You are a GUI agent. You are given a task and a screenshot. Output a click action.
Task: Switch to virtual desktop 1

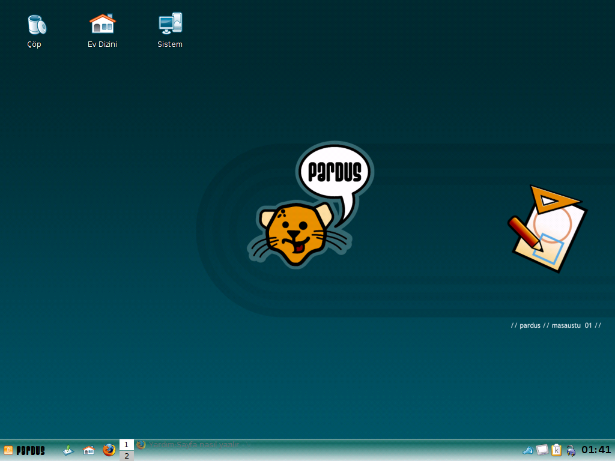click(x=126, y=445)
